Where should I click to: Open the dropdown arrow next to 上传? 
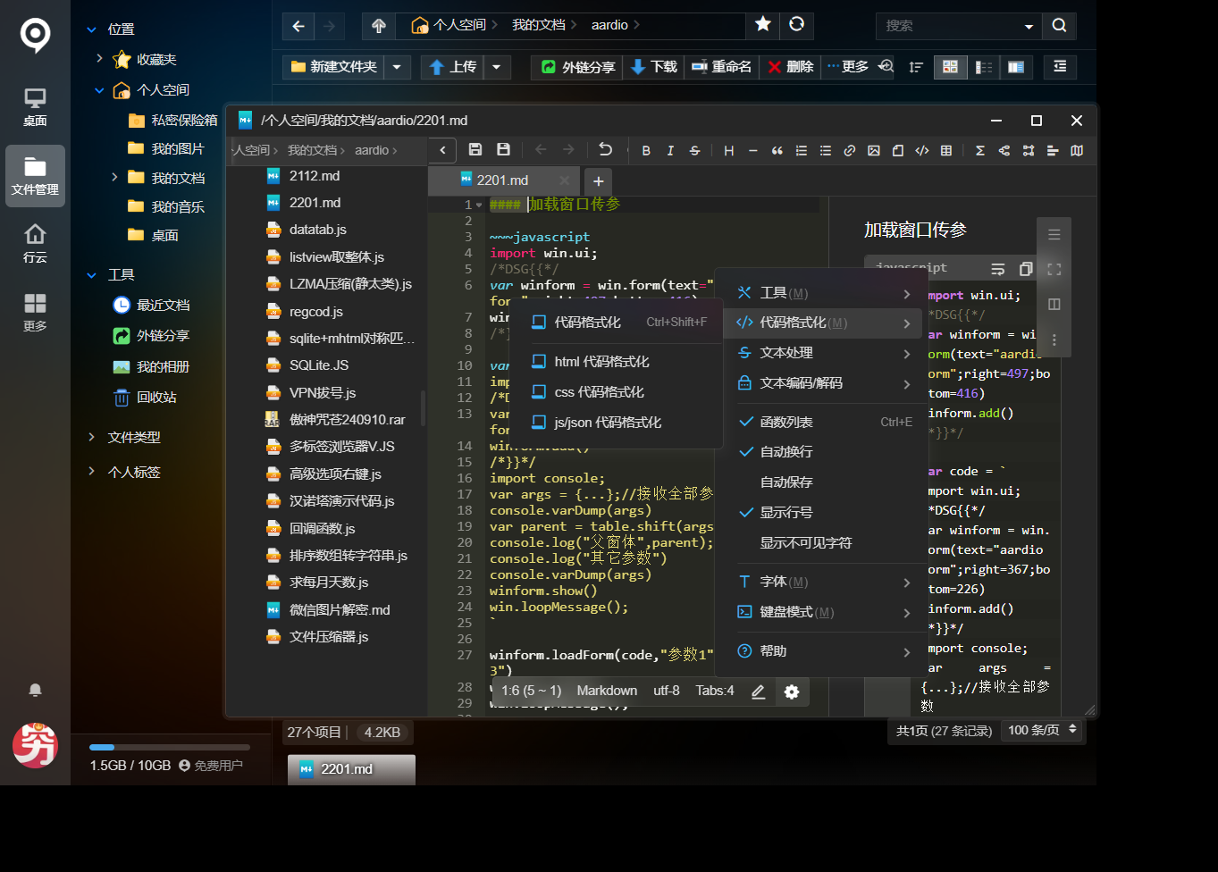[x=497, y=67]
